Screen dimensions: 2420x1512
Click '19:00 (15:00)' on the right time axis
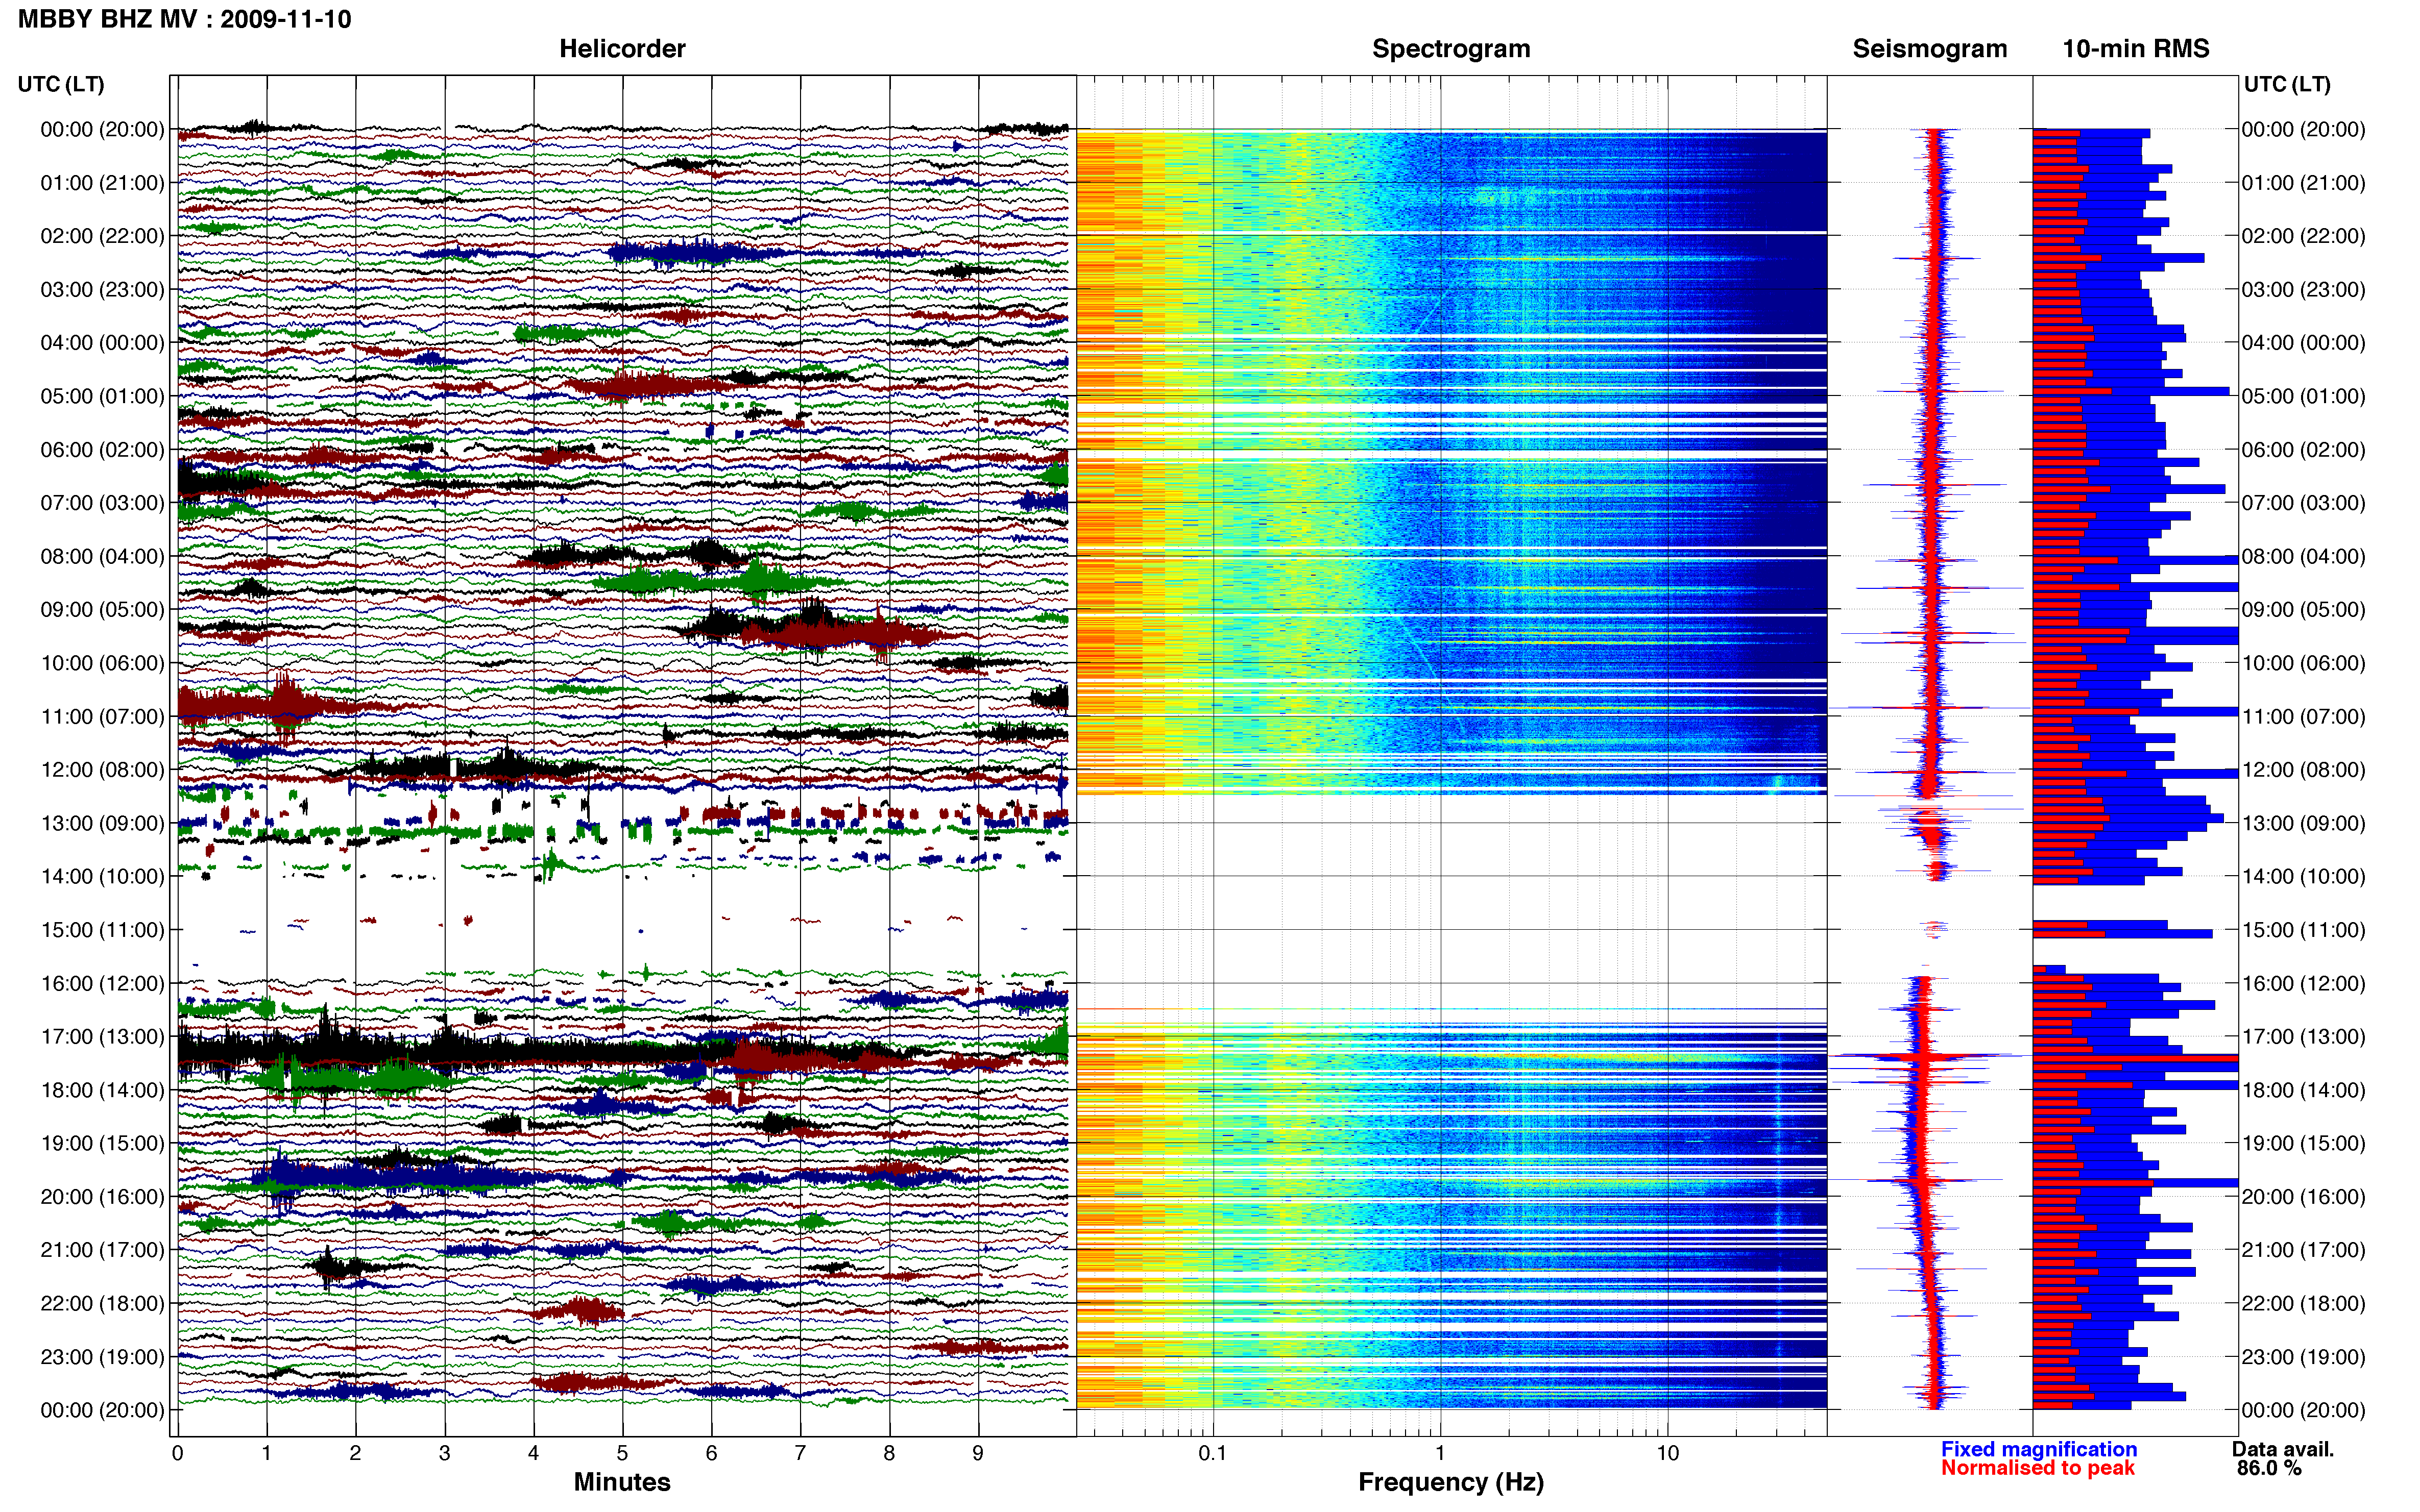2303,1143
